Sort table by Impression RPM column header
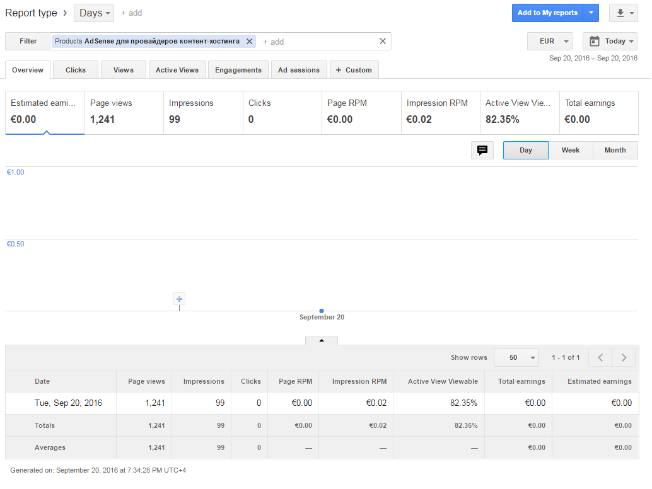This screenshot has height=489, width=652. coord(359,381)
